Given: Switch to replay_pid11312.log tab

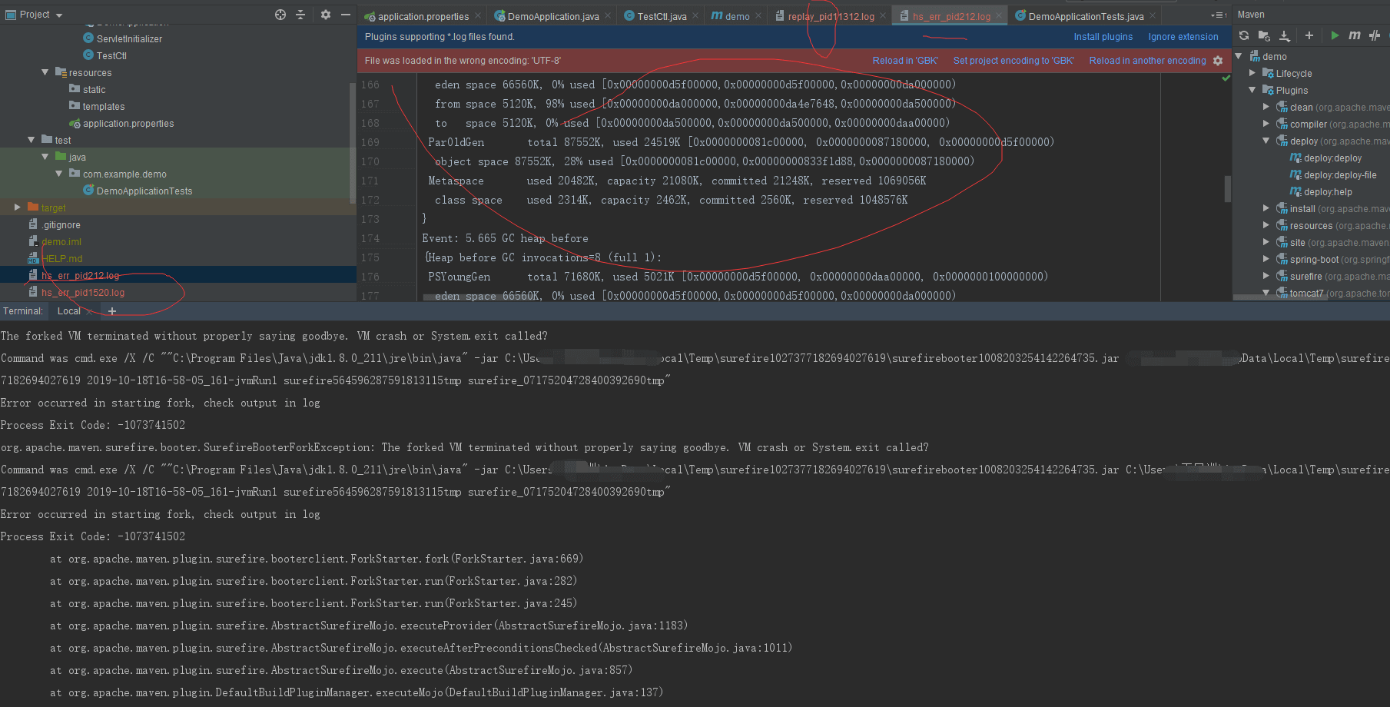Looking at the screenshot, I should [830, 16].
